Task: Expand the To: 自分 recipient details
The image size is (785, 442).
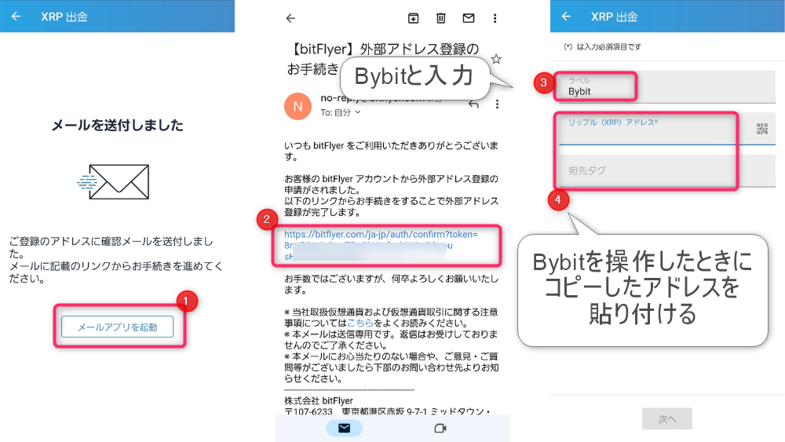Action: click(x=341, y=112)
